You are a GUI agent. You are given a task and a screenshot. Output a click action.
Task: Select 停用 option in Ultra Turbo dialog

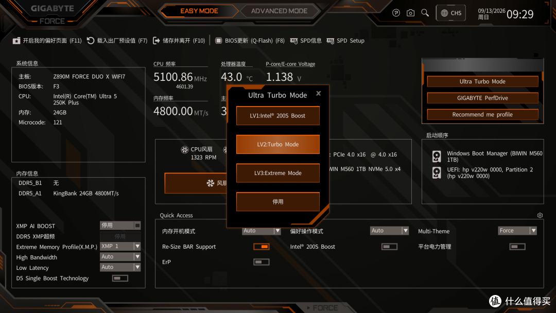coord(277,202)
